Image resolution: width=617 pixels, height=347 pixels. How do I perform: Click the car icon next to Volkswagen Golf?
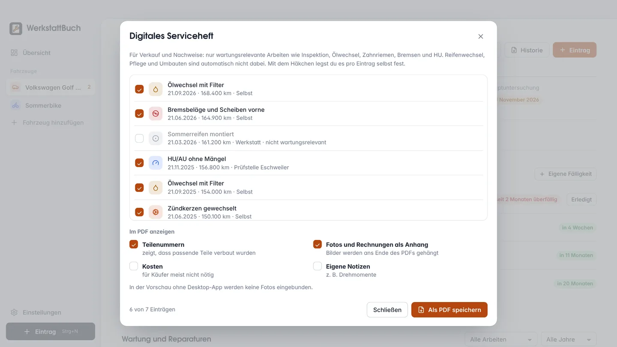[x=15, y=87]
